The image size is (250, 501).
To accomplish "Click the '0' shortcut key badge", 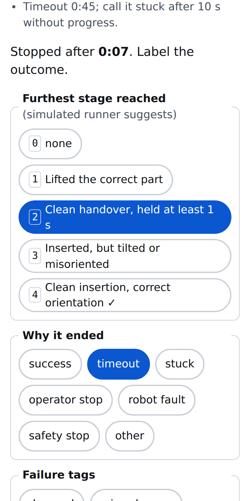I will point(35,144).
